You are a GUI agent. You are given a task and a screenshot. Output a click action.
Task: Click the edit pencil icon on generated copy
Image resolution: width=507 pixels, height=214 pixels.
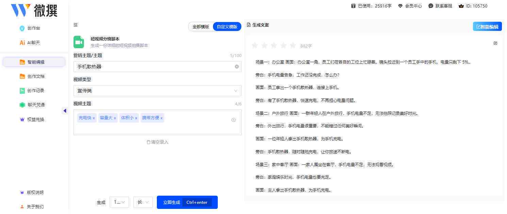(x=495, y=43)
